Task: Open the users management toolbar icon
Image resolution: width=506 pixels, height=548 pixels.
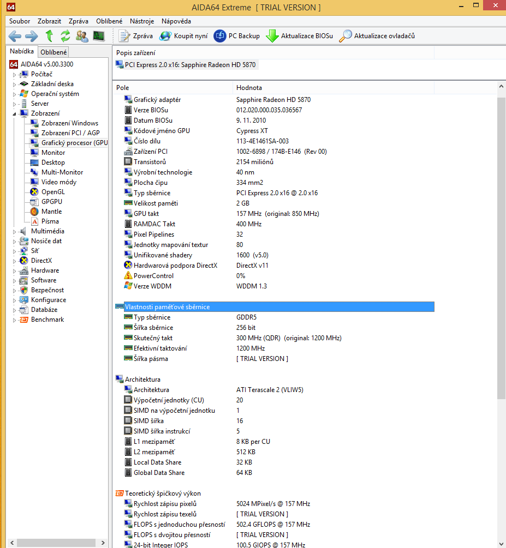Action: (x=82, y=36)
